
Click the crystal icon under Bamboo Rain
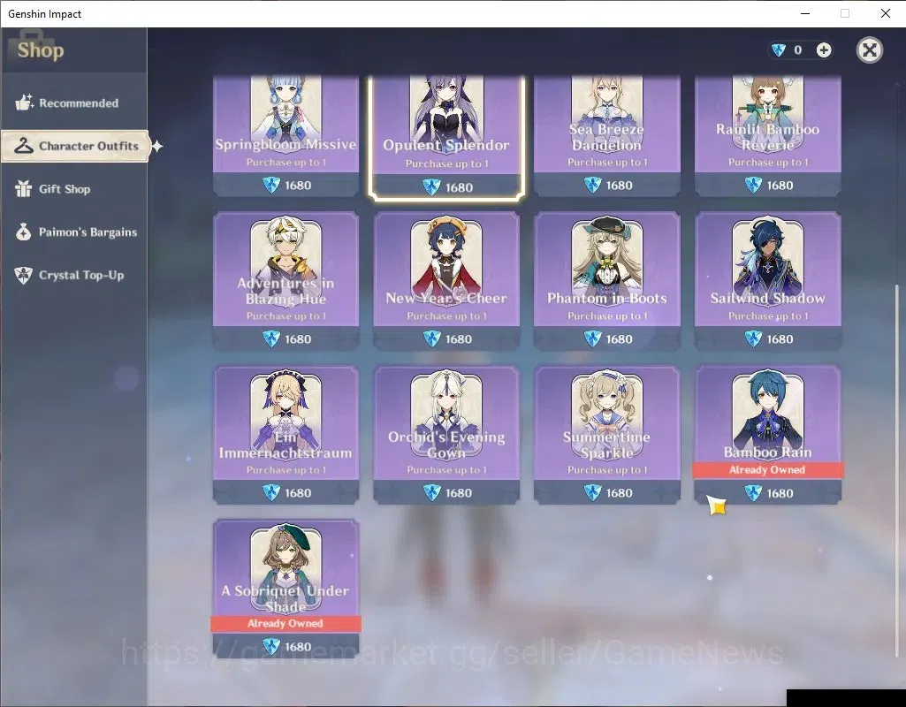tap(753, 493)
